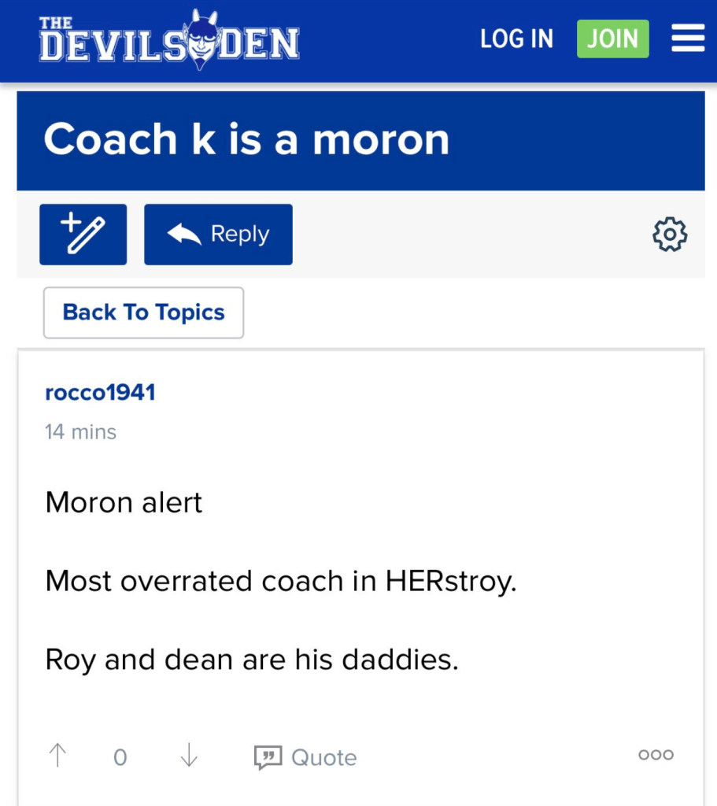Click the 'Most overrated coach in HERstroy' line
The image size is (717, 806).
pyautogui.click(x=280, y=581)
